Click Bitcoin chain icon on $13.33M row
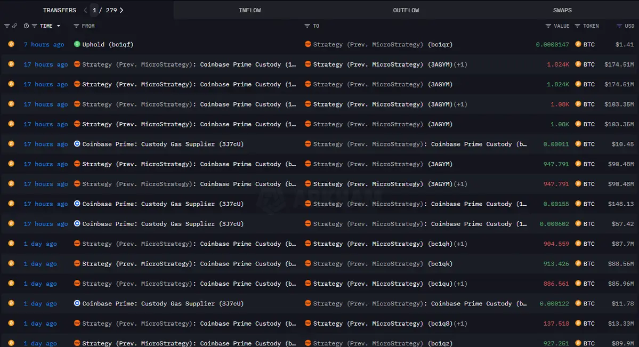 coord(11,323)
